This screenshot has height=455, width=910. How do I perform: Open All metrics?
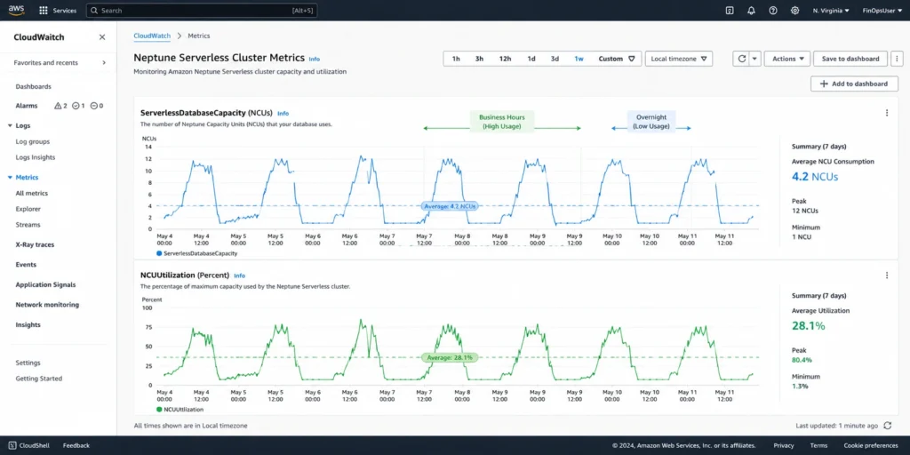point(32,193)
